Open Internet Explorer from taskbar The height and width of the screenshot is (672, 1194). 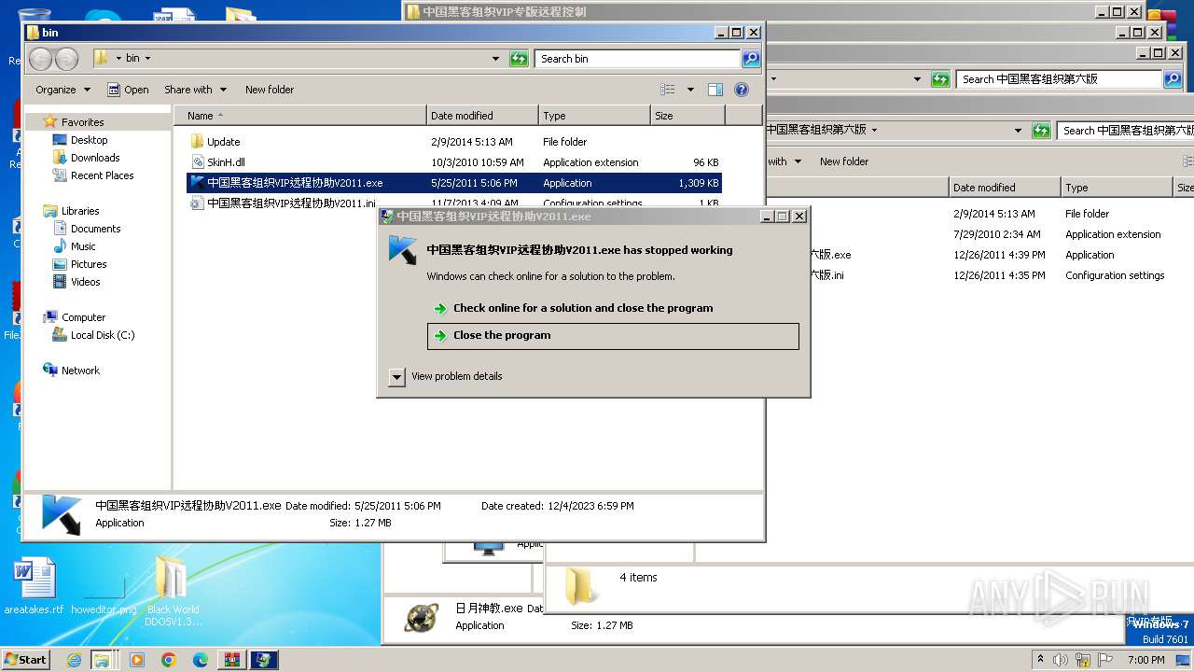point(74,660)
